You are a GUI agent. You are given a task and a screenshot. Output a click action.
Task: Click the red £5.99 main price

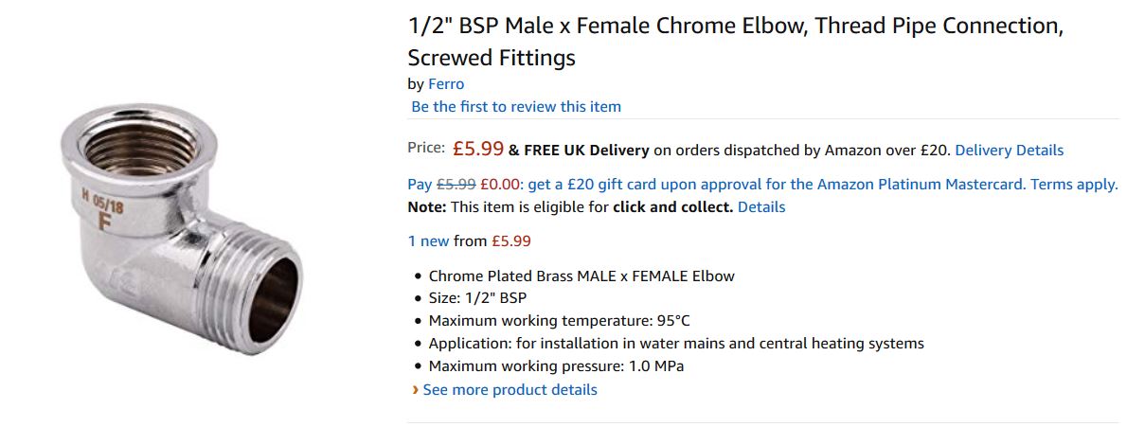point(477,149)
